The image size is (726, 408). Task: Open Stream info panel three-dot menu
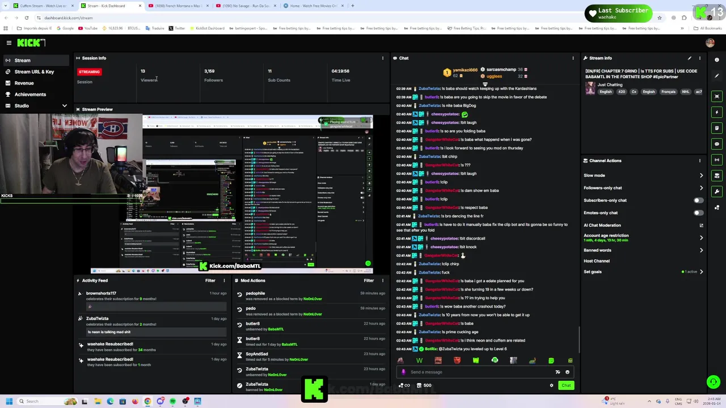pyautogui.click(x=699, y=58)
